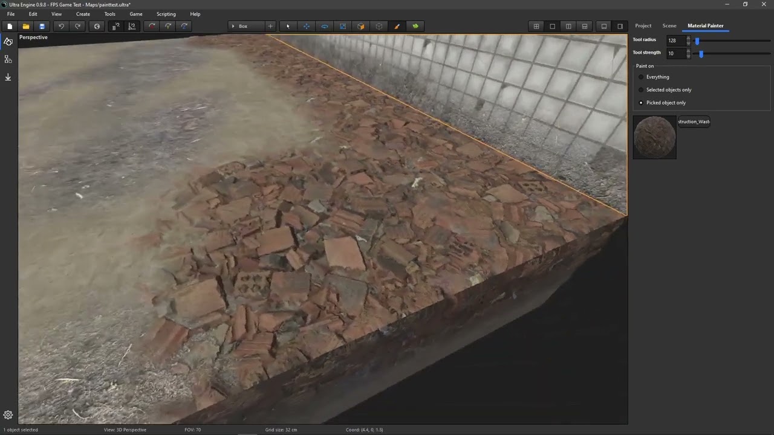Decrease Tool strength with the down stepper

pyautogui.click(x=688, y=56)
